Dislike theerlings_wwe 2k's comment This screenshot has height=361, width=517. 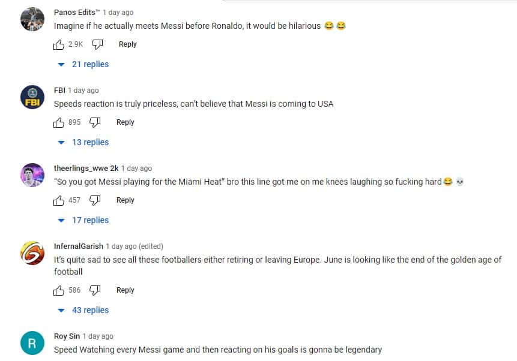[x=95, y=200]
